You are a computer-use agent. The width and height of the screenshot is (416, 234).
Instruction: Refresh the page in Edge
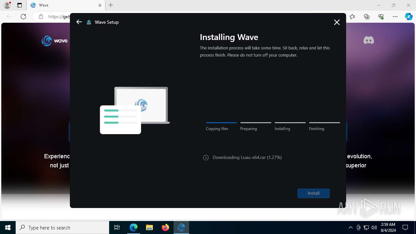(x=23, y=17)
